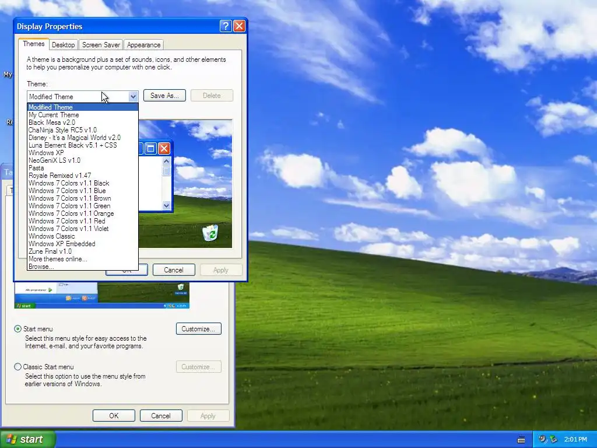
Task: Click Customize... next to Start menu option
Action: pyautogui.click(x=198, y=329)
